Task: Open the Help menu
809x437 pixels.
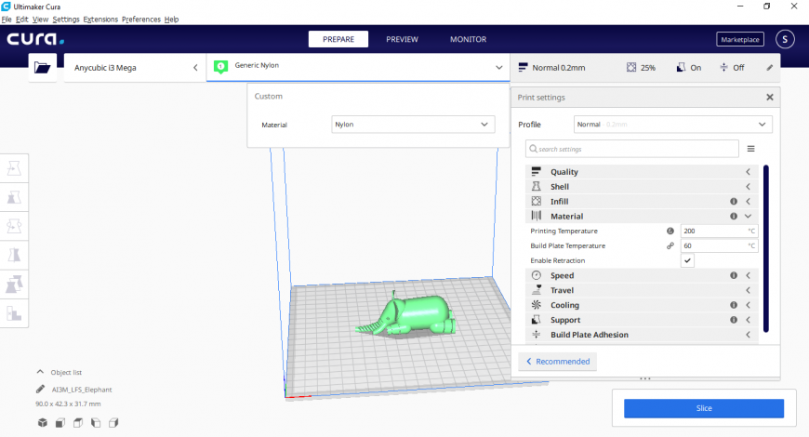Action: click(171, 20)
